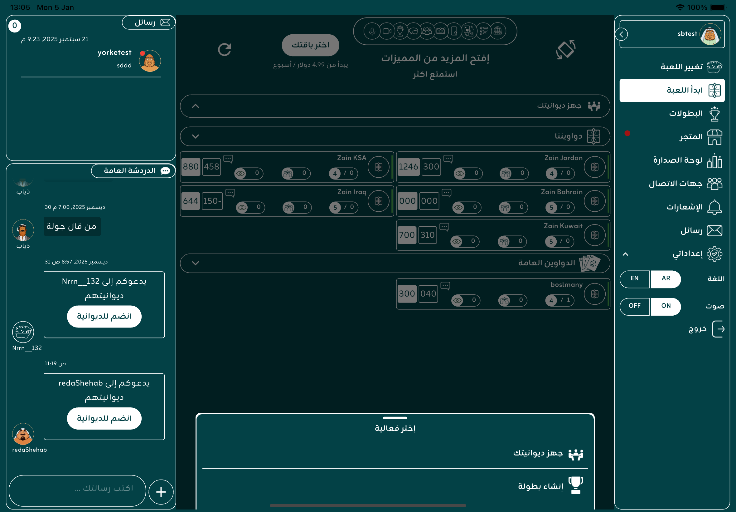Turn sound OFF
This screenshot has width=736, height=512.
pos(634,306)
